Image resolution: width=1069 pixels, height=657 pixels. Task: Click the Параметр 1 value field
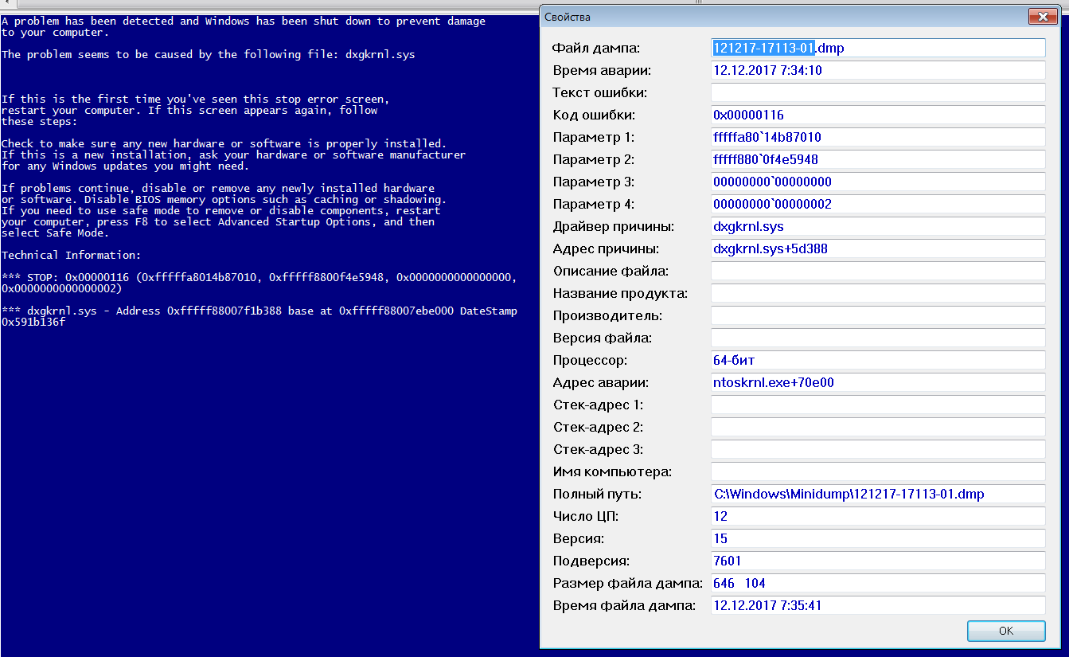[x=878, y=137]
